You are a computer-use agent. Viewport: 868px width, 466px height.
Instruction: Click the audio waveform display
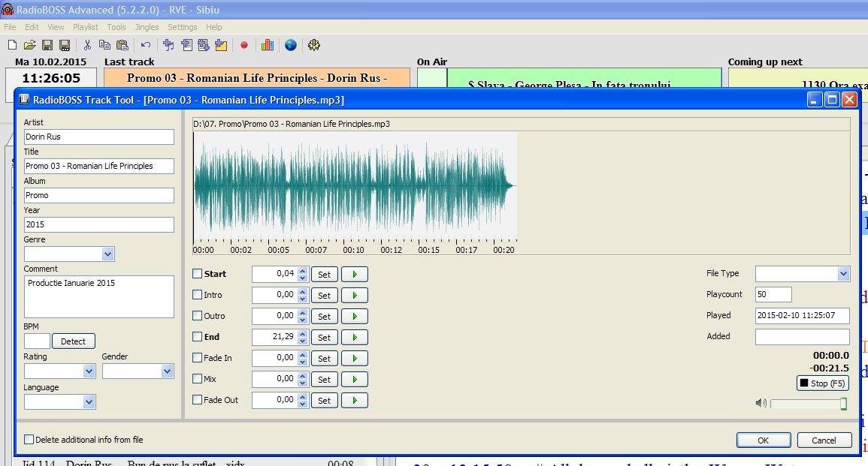(x=355, y=186)
